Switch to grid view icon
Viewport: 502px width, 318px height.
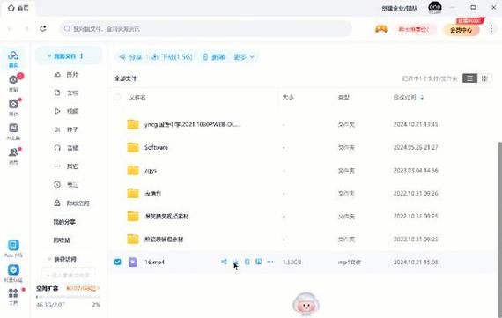pos(484,78)
